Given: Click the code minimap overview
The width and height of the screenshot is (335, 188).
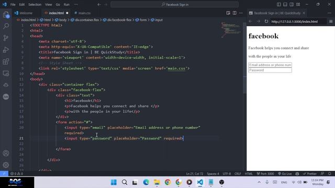Looking at the screenshot, I should tap(231, 30).
